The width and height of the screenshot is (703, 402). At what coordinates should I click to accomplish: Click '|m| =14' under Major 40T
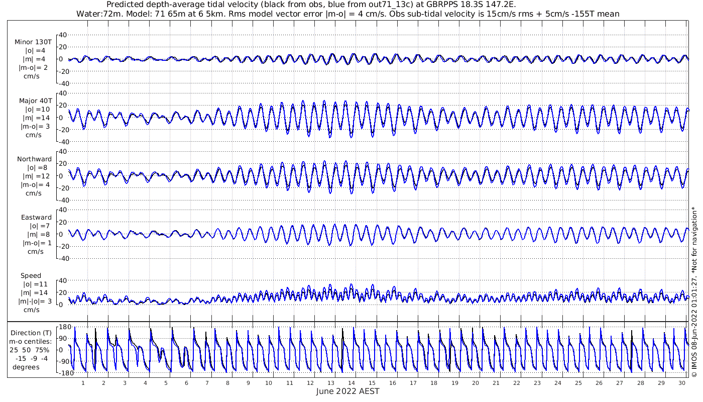(x=37, y=118)
